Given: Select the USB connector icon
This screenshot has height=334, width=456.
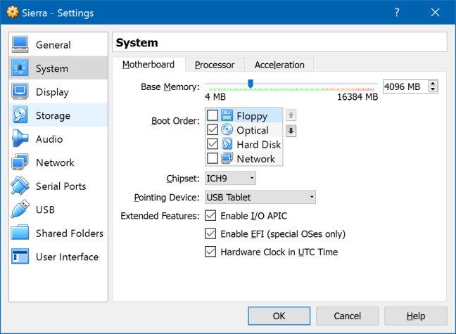Looking at the screenshot, I should (20, 210).
